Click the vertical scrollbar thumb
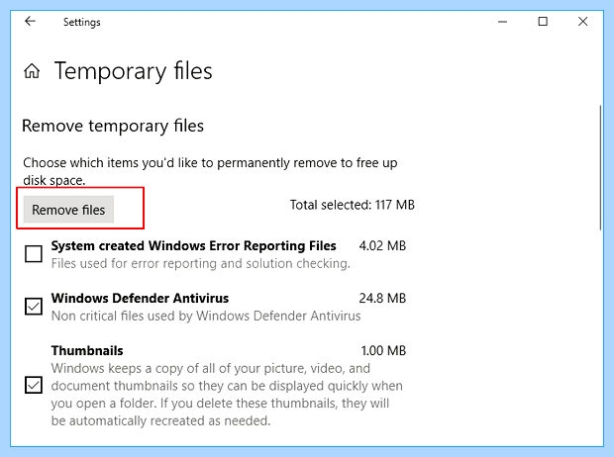 pos(600,167)
